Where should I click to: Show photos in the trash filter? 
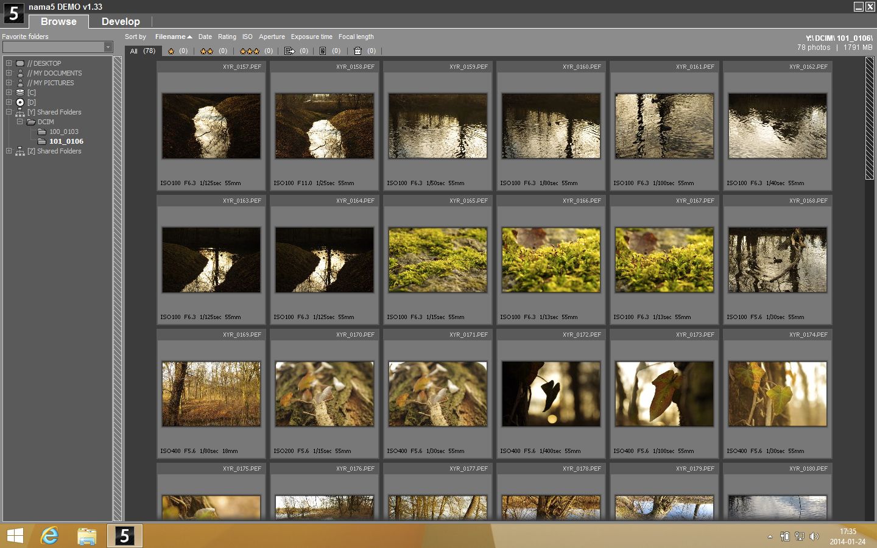pyautogui.click(x=364, y=51)
